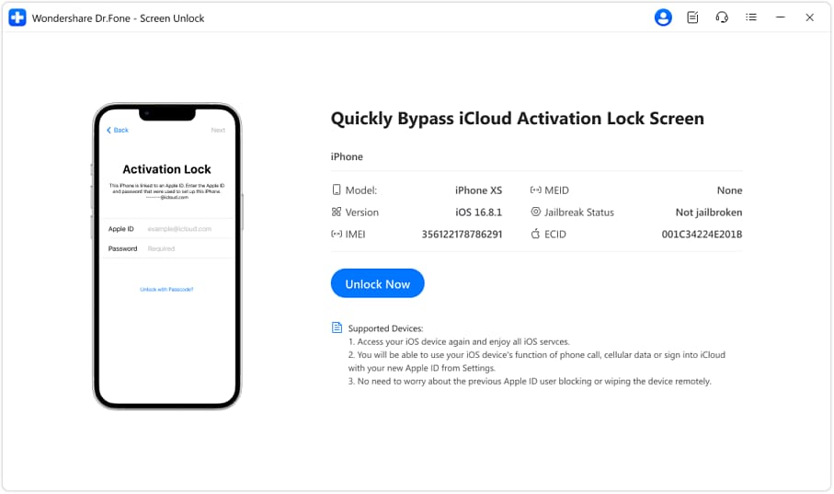Open the user account profile icon
The image size is (834, 494).
tap(662, 17)
